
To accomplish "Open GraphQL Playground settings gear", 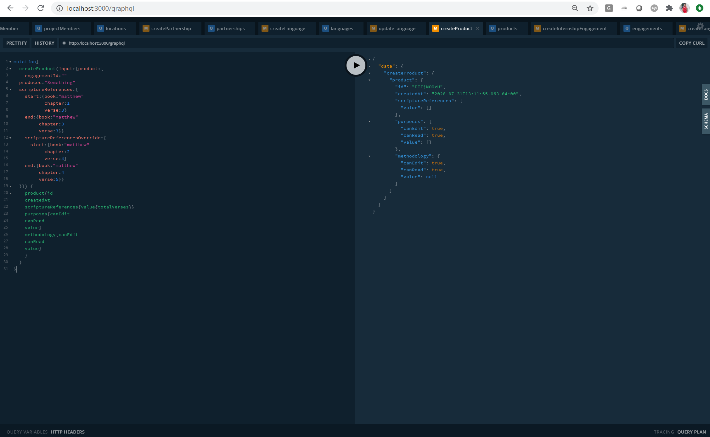I will tap(700, 26).
